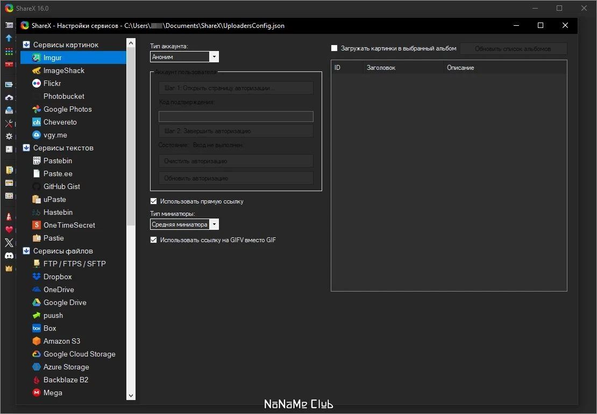
Task: Click the About crown icon in main sidebar
Action: (x=9, y=268)
